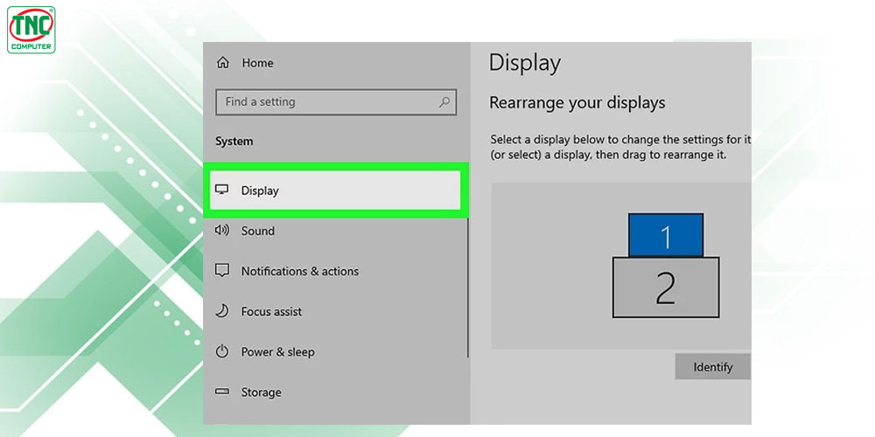This screenshot has height=437, width=875.
Task: Select Power & sleep settings
Action: click(335, 351)
